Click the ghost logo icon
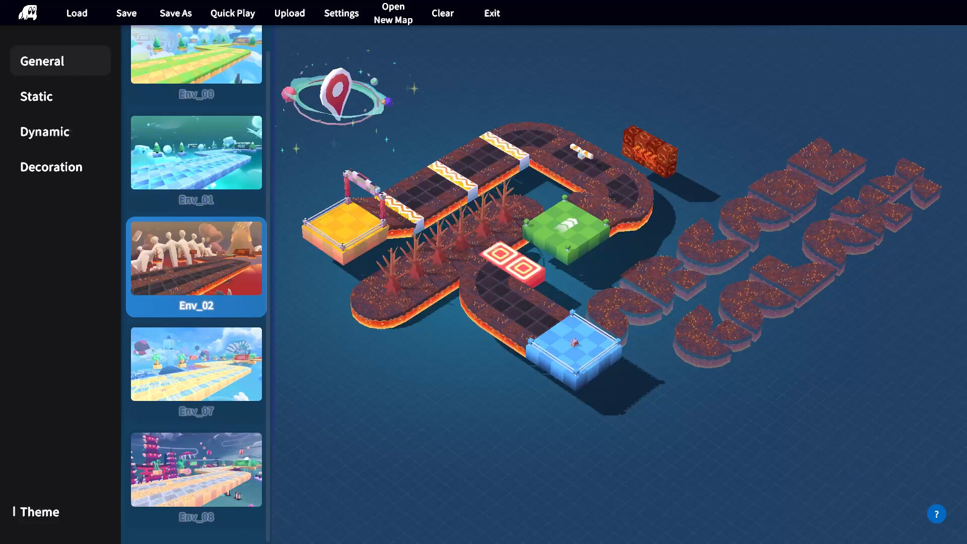This screenshot has width=967, height=544. pos(28,13)
